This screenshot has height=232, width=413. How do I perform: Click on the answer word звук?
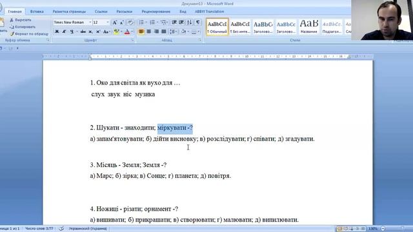tap(114, 95)
